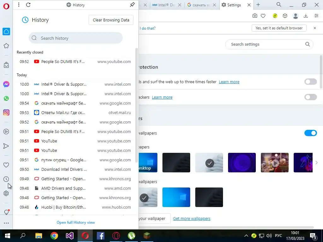Enable the ad blocking toggle
323x242 pixels.
tap(311, 82)
